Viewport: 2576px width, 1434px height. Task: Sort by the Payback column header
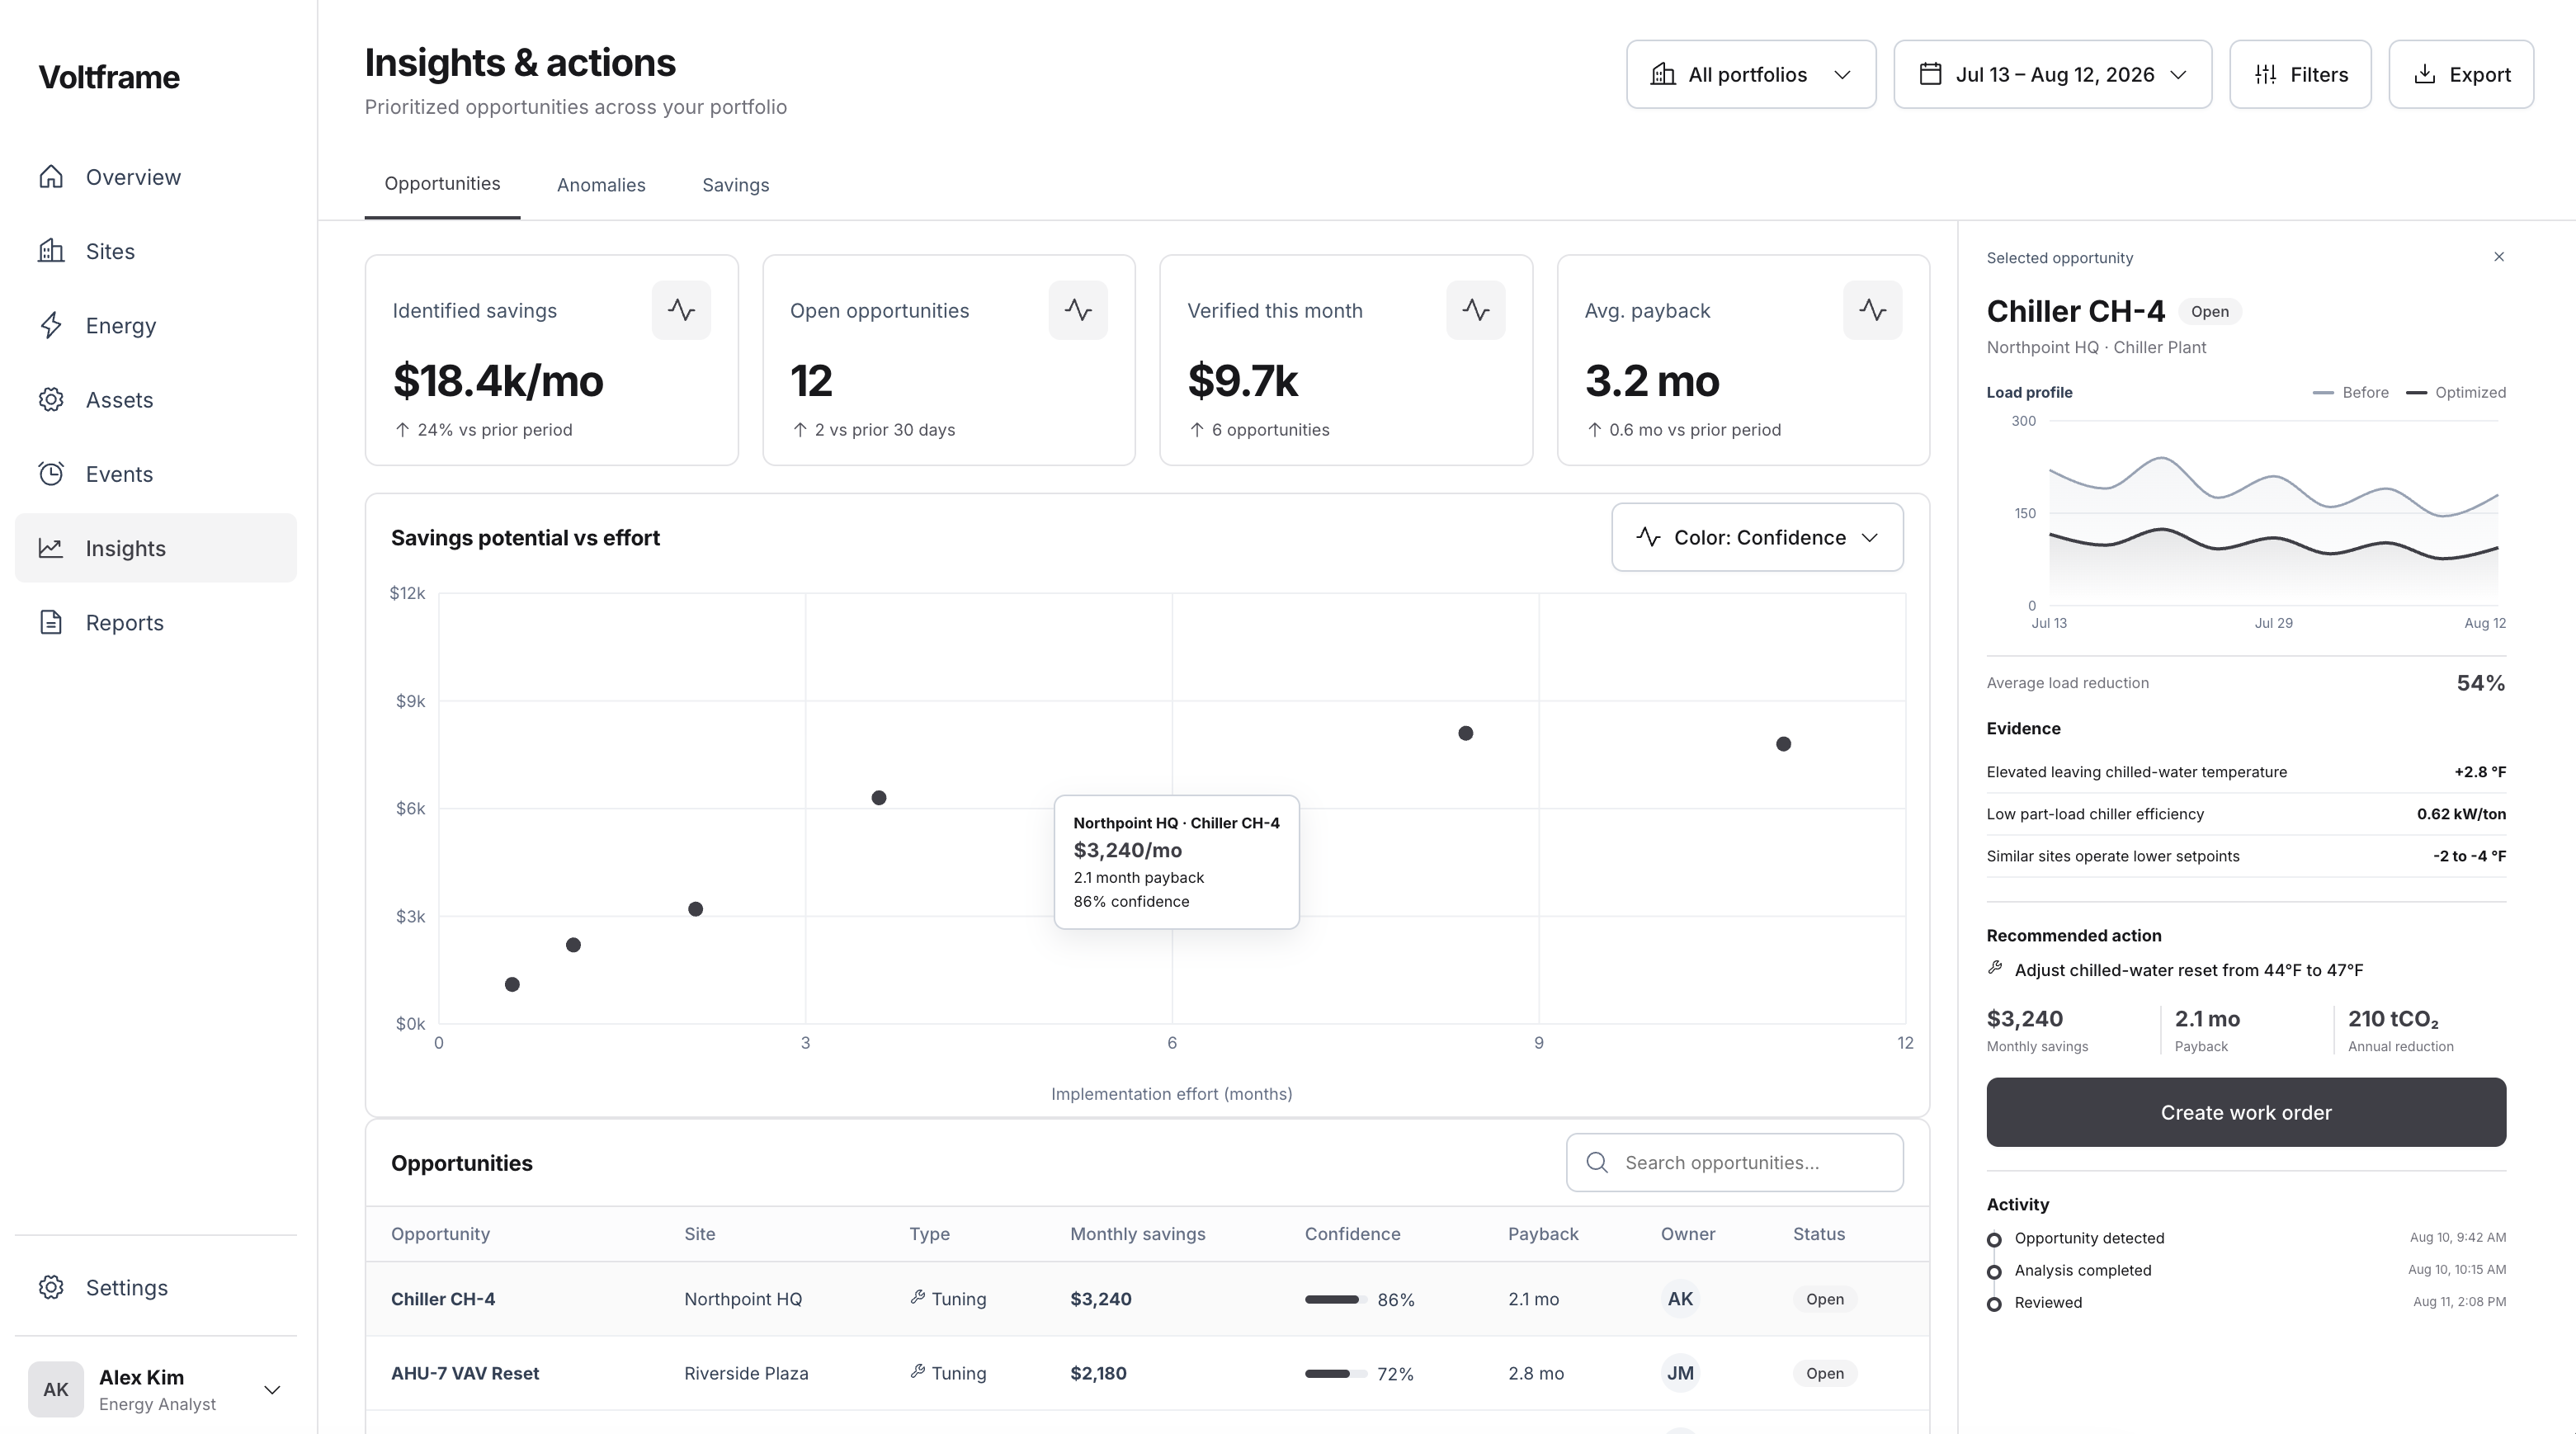tap(1543, 1233)
